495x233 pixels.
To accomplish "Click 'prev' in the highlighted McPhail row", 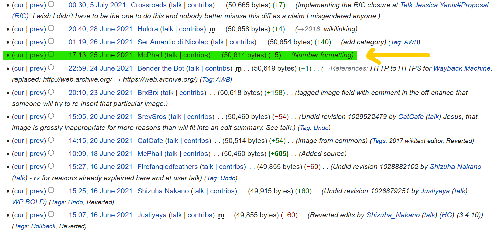I will 37,55.
